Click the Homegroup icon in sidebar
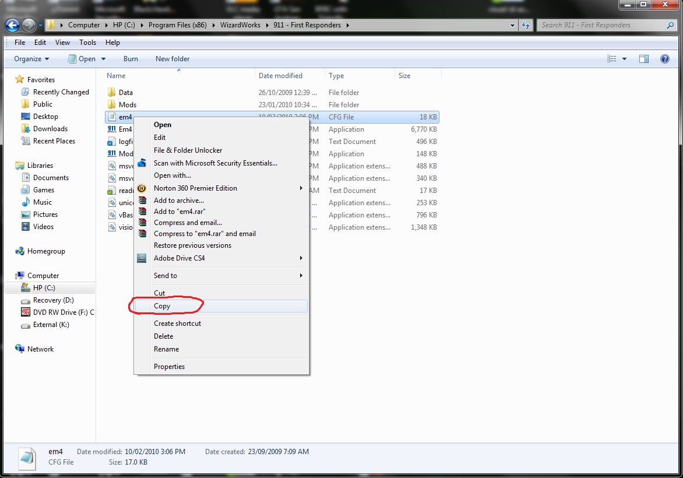The image size is (683, 478). click(20, 251)
